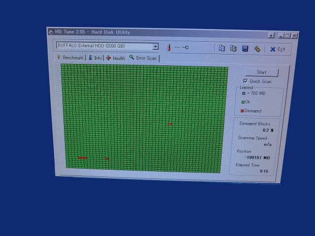
Task: Click the red Damaged legend swatch
Action: pos(242,111)
